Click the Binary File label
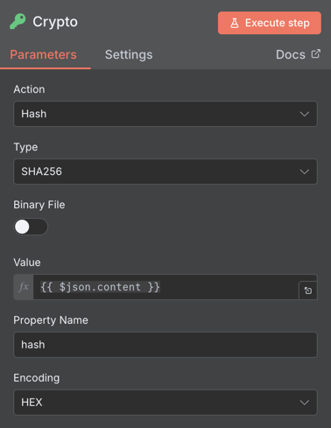The width and height of the screenshot is (331, 428). coord(39,205)
